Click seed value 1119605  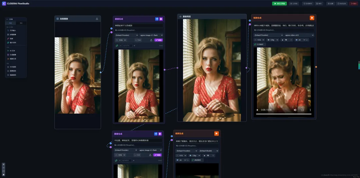pyautogui.click(x=260, y=44)
